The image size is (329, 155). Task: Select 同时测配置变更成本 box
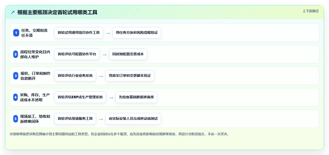(x=128, y=54)
